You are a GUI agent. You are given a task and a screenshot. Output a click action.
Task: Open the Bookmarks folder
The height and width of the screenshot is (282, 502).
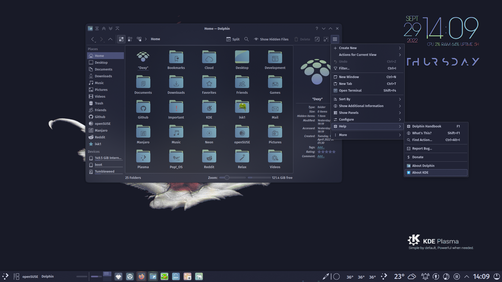click(176, 60)
